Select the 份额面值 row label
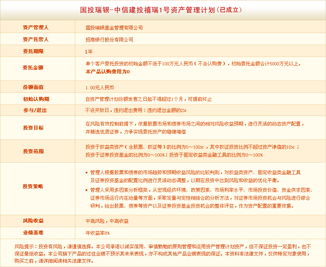This screenshot has width=326, height=267. click(x=33, y=87)
